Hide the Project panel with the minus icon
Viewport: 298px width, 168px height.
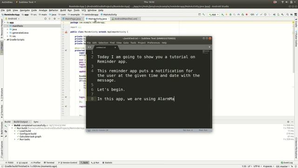(x=59, y=19)
